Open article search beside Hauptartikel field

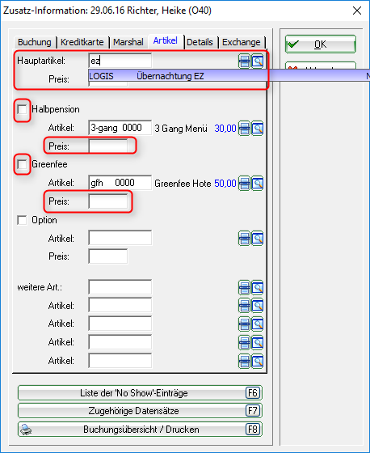point(258,61)
